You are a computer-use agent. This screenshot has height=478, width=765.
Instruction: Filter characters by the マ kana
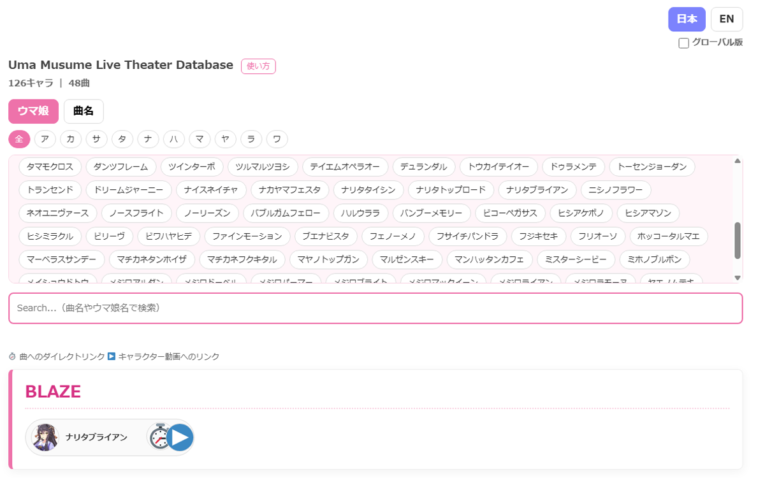pyautogui.click(x=200, y=139)
